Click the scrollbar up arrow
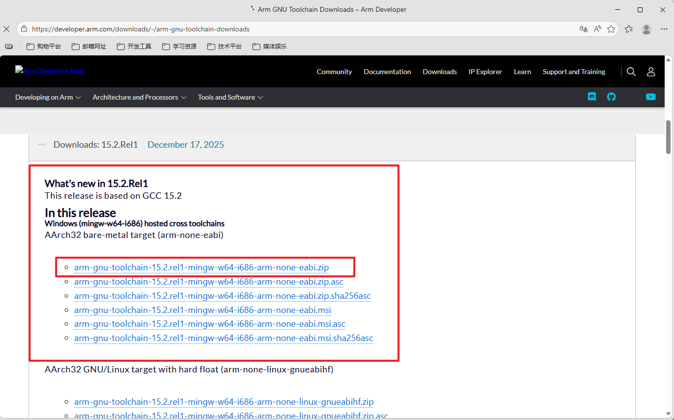Viewport: 674px width, 420px height. (x=669, y=59)
